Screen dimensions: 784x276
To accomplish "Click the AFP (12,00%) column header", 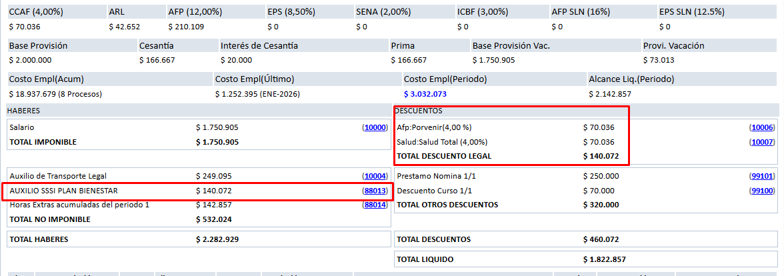I will pyautogui.click(x=194, y=12).
